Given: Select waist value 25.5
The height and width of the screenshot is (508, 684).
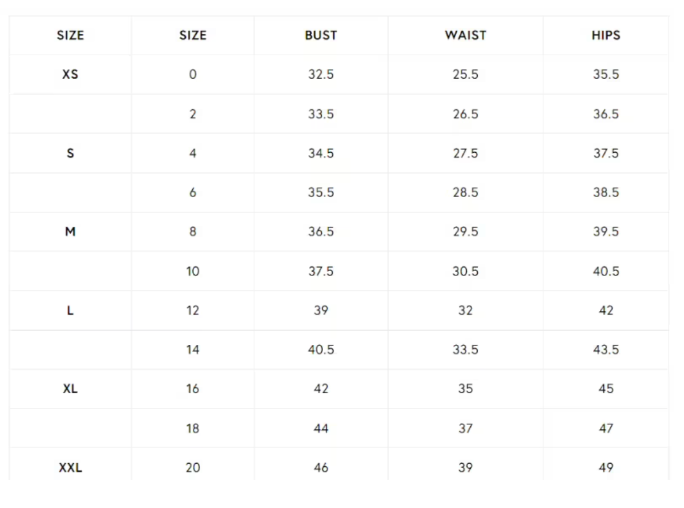Looking at the screenshot, I should point(465,75).
